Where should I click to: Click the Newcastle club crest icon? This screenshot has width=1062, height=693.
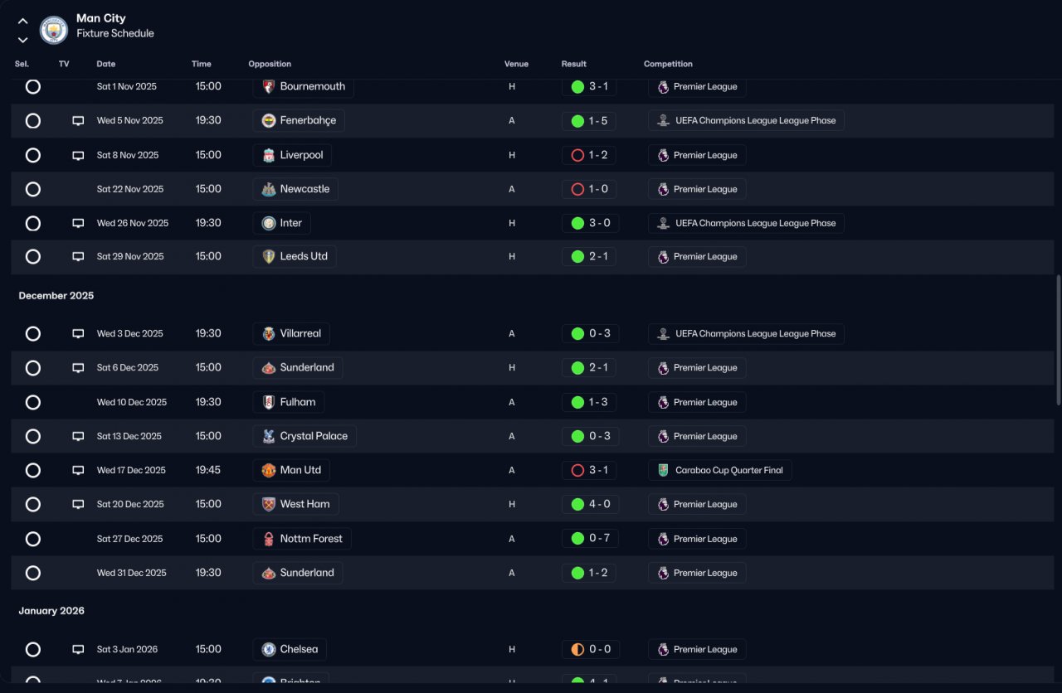(x=269, y=189)
